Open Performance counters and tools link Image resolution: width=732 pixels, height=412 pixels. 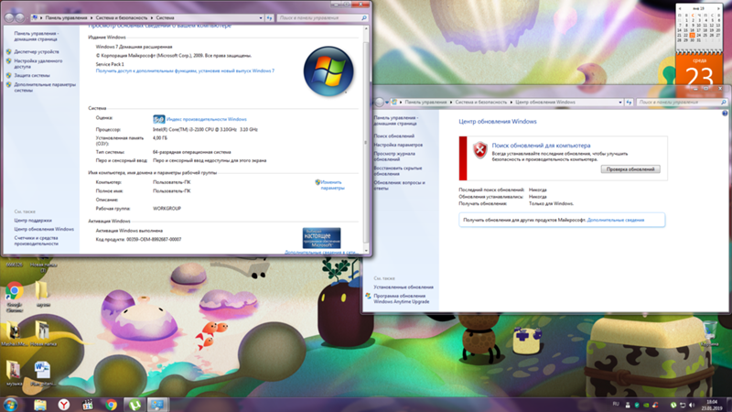pos(36,241)
